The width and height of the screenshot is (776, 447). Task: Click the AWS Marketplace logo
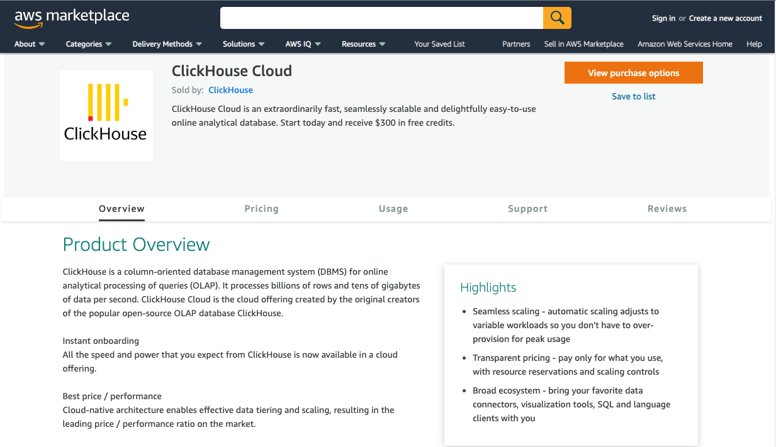[71, 18]
